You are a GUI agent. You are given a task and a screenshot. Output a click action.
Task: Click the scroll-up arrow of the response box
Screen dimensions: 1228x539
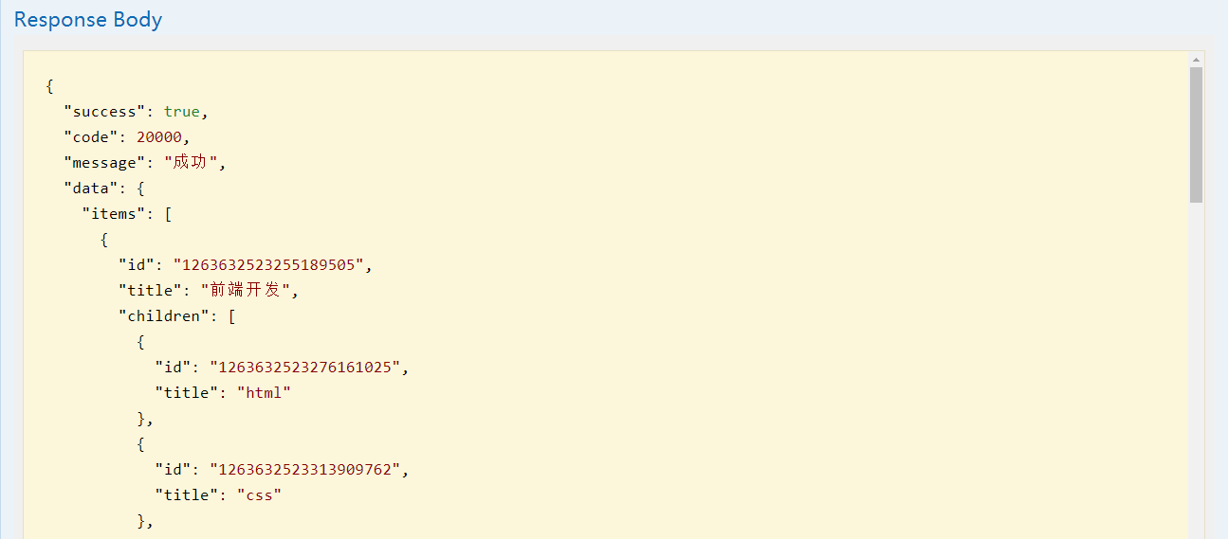click(1196, 60)
